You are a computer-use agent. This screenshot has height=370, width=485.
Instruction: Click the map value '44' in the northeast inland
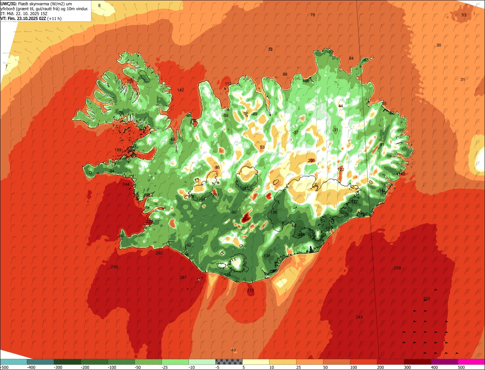pyautogui.click(x=341, y=106)
